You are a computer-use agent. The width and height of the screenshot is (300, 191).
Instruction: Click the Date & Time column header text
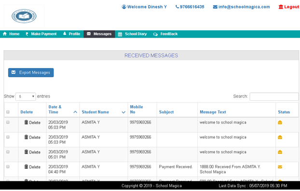55,109
